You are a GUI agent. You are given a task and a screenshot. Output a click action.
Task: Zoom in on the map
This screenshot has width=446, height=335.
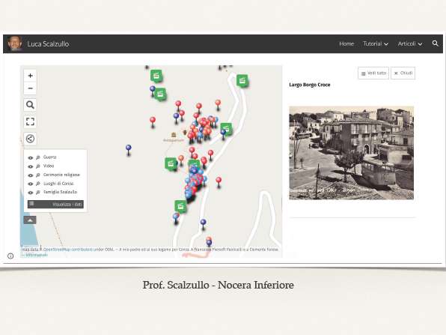tap(30, 76)
